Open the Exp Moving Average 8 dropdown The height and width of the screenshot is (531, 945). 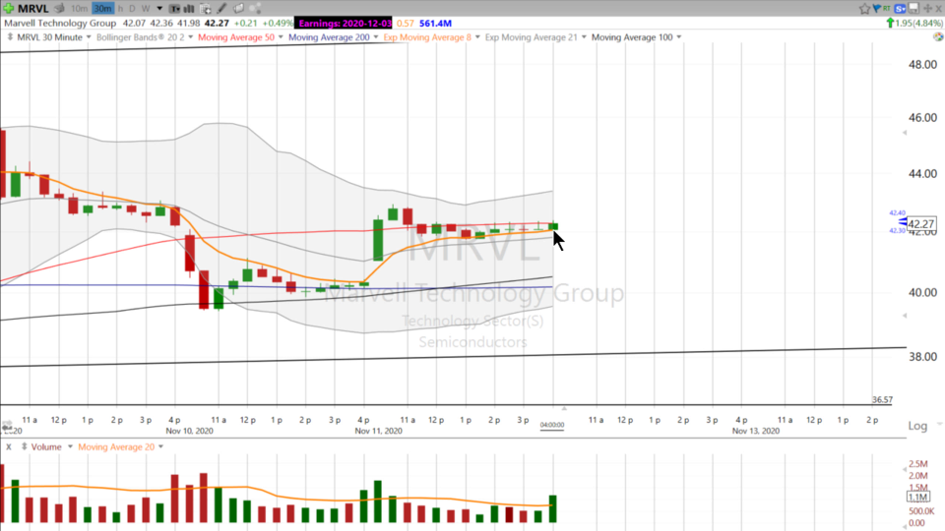(477, 37)
